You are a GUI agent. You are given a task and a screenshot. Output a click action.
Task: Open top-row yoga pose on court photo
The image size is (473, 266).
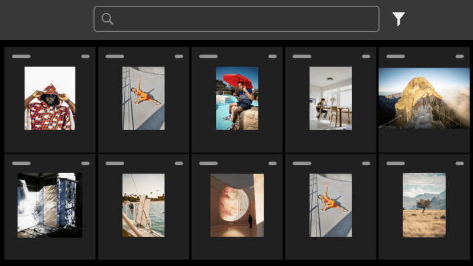144,98
